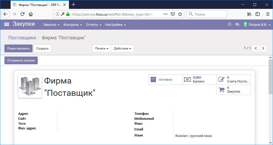The width and height of the screenshot is (273, 145).
Task: Click the shopping cart Закупки icon
Action: 221,90
